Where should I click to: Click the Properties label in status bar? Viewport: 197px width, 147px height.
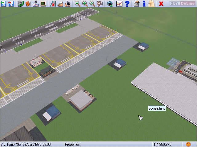[x=73, y=145]
